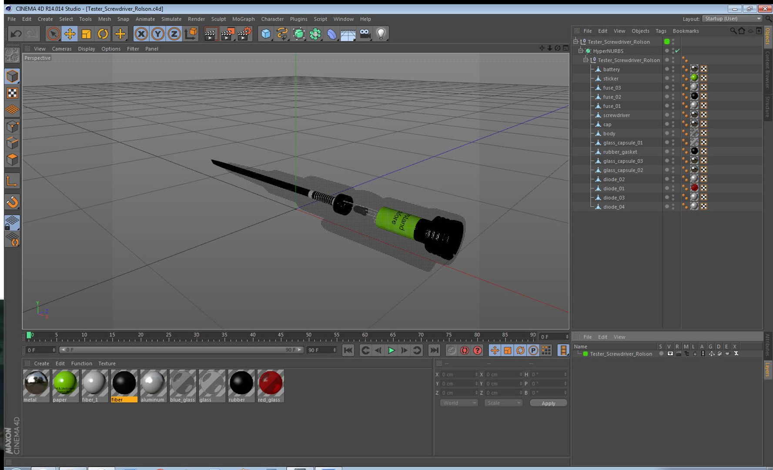Open Objects manager Tags menu

[x=661, y=31]
